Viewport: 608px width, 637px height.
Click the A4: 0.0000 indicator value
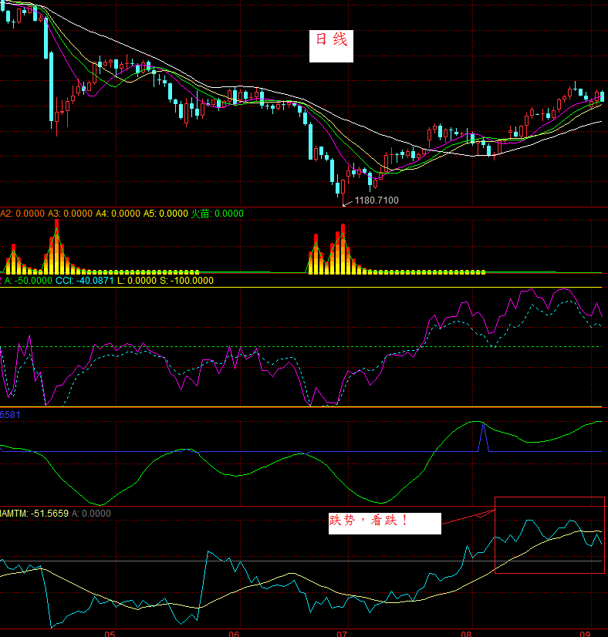pos(118,214)
